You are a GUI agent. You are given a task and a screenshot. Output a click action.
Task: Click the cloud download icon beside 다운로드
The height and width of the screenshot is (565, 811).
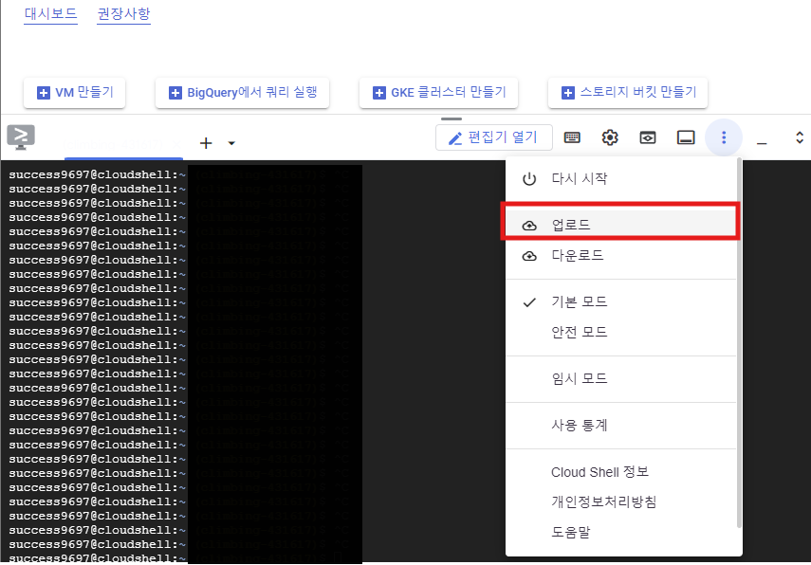(529, 256)
